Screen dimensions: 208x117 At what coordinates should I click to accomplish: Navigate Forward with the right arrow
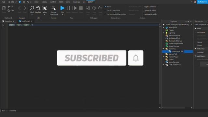click(x=25, y=8)
